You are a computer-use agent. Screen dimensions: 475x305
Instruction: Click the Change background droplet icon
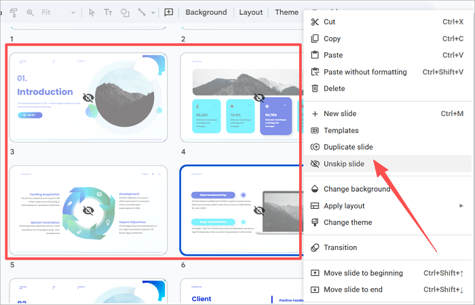pos(315,189)
